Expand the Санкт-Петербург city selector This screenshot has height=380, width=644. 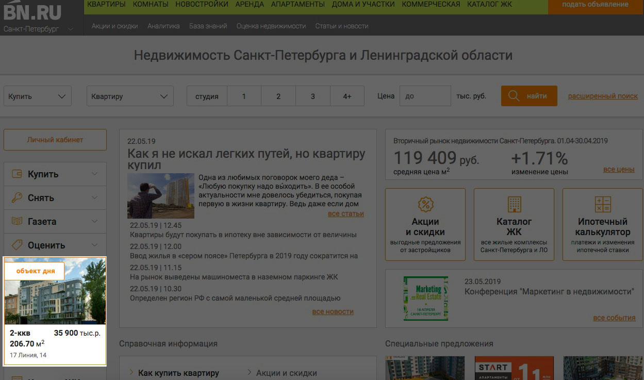[38, 29]
